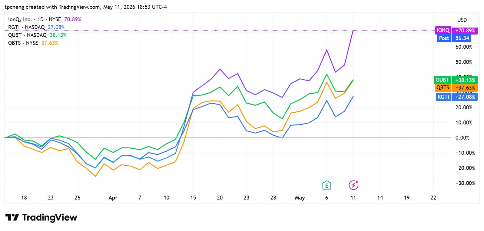The image size is (484, 231).
Task: Click the TradingView logo
Action: click(41, 217)
